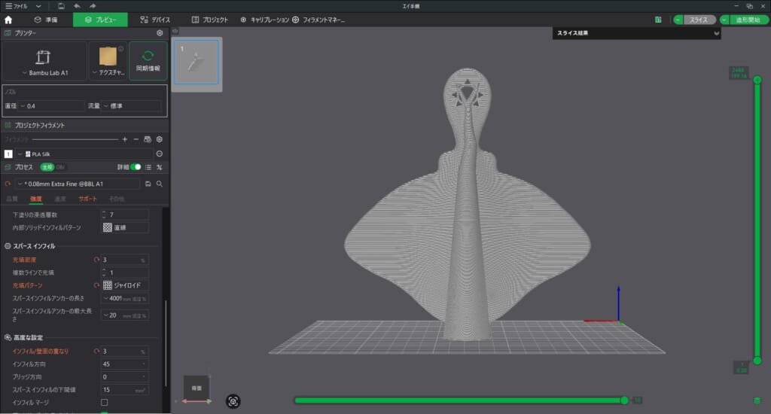Click the collapse sidebar icon above plate thumbnail
This screenshot has width=771, height=414.
coord(175,31)
